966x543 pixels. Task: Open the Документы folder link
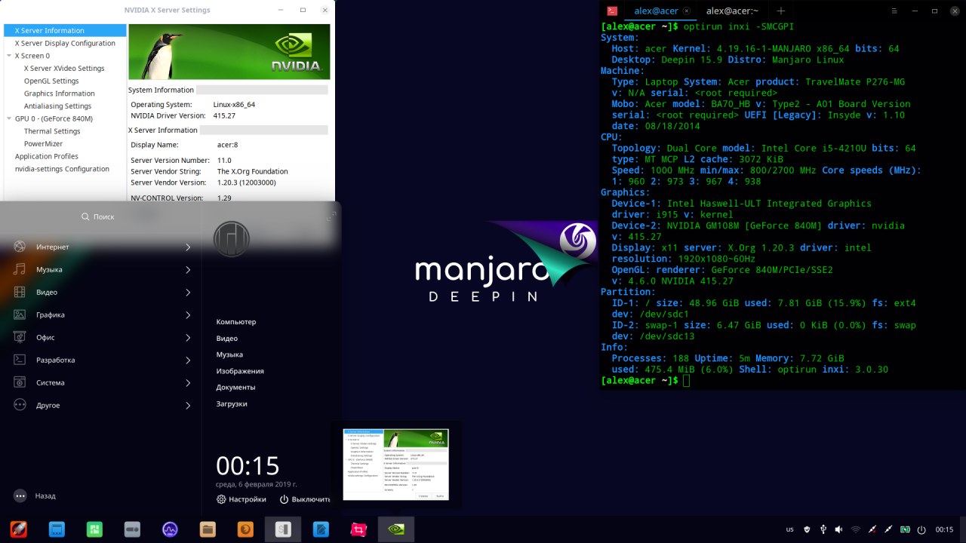pyautogui.click(x=235, y=388)
